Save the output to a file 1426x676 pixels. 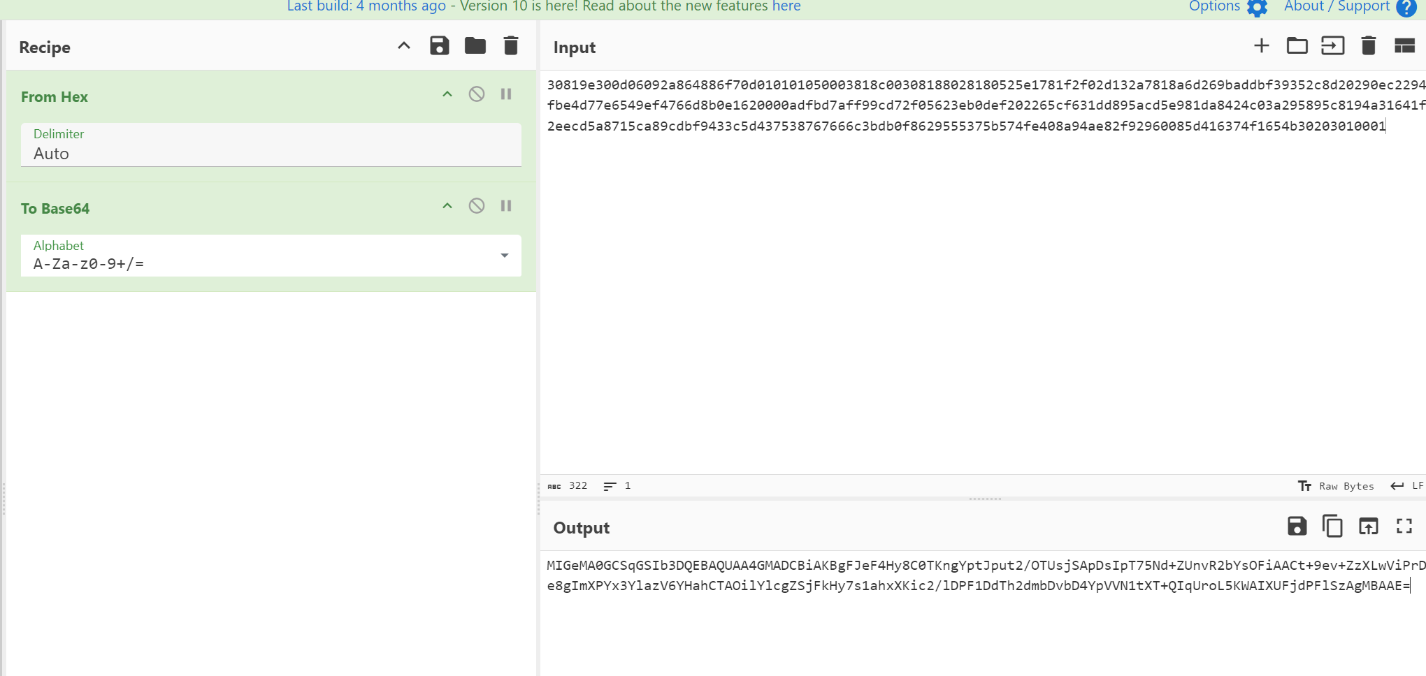tap(1297, 527)
